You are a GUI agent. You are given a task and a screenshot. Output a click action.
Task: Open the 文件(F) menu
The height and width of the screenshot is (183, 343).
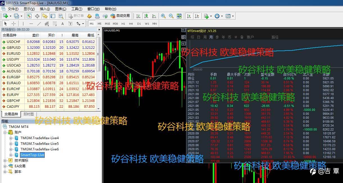(13, 9)
